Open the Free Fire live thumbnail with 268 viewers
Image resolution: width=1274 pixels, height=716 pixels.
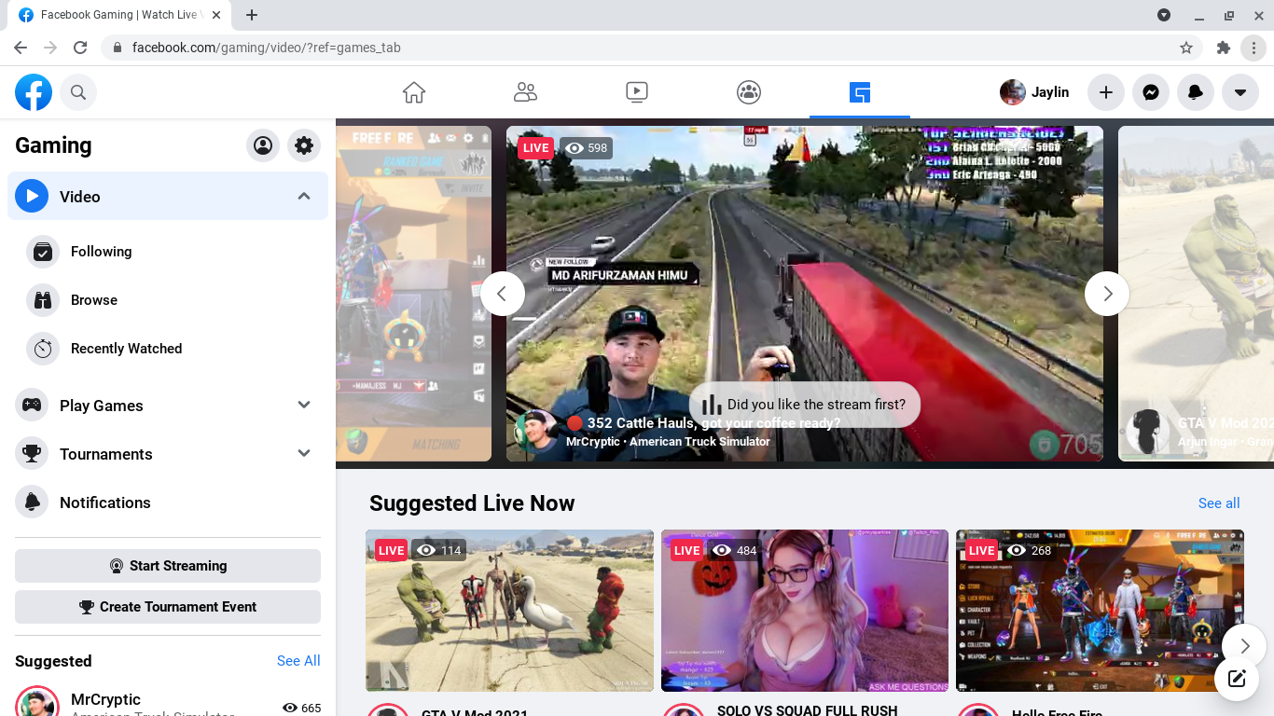tap(1100, 611)
